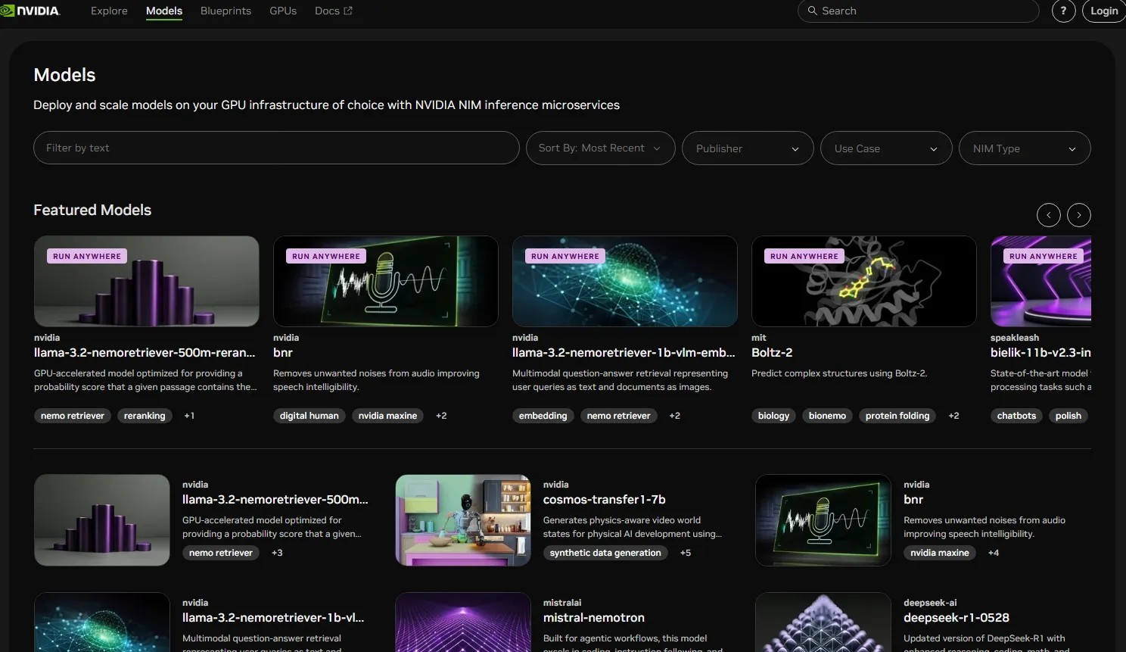
Task: Open the featured bnr model title
Action: (x=283, y=353)
